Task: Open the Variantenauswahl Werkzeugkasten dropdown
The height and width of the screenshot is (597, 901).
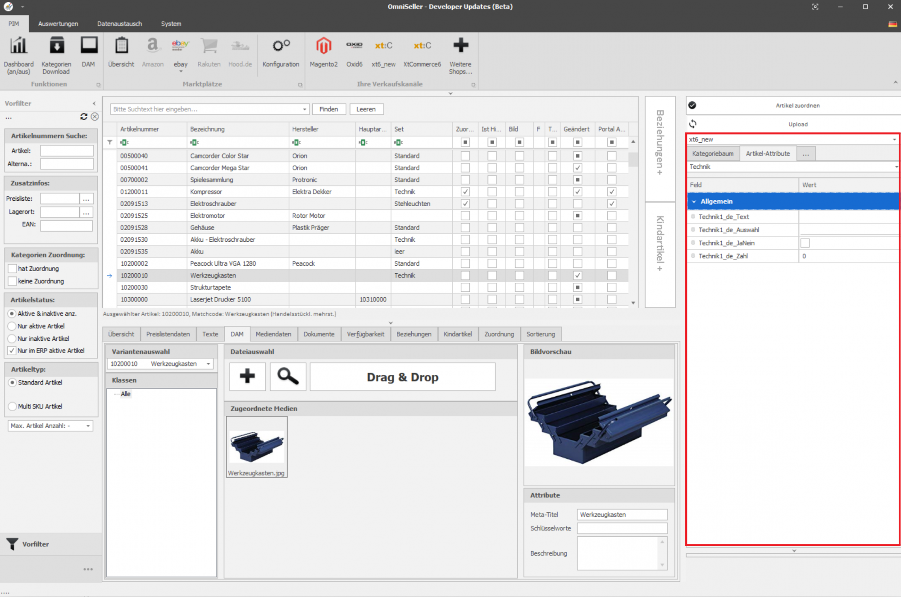Action: tap(209, 364)
